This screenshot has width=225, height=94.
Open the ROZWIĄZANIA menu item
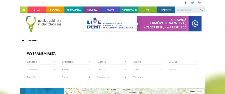[x=74, y=10]
